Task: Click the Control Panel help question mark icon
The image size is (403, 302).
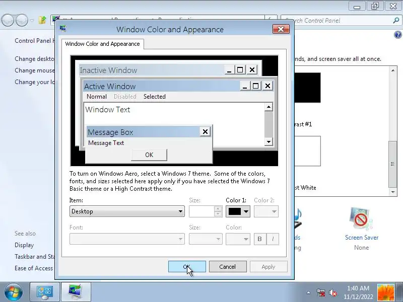Action: click(x=397, y=35)
